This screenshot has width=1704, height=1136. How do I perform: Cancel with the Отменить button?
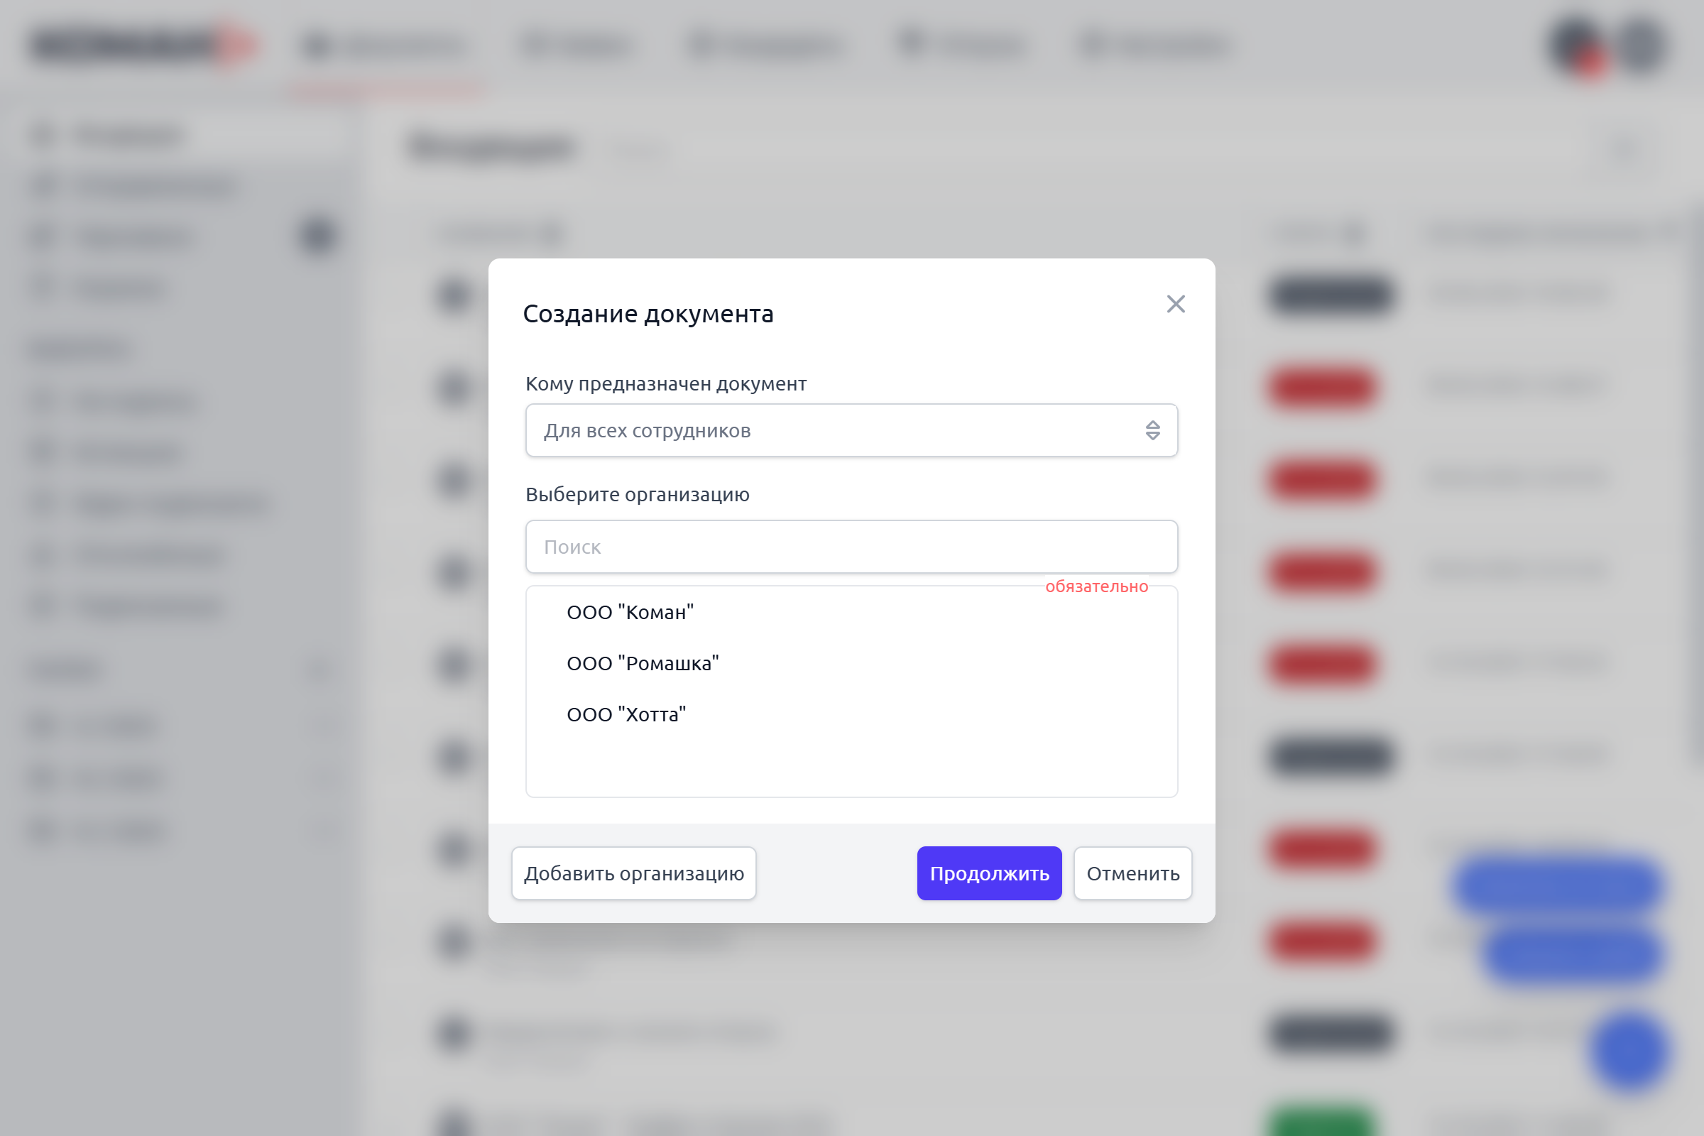[x=1132, y=873]
